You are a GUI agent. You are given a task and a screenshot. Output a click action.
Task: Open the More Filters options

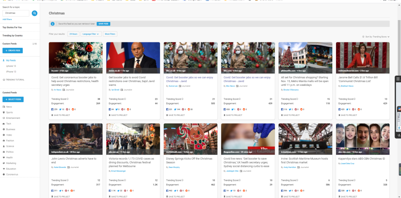tap(110, 34)
